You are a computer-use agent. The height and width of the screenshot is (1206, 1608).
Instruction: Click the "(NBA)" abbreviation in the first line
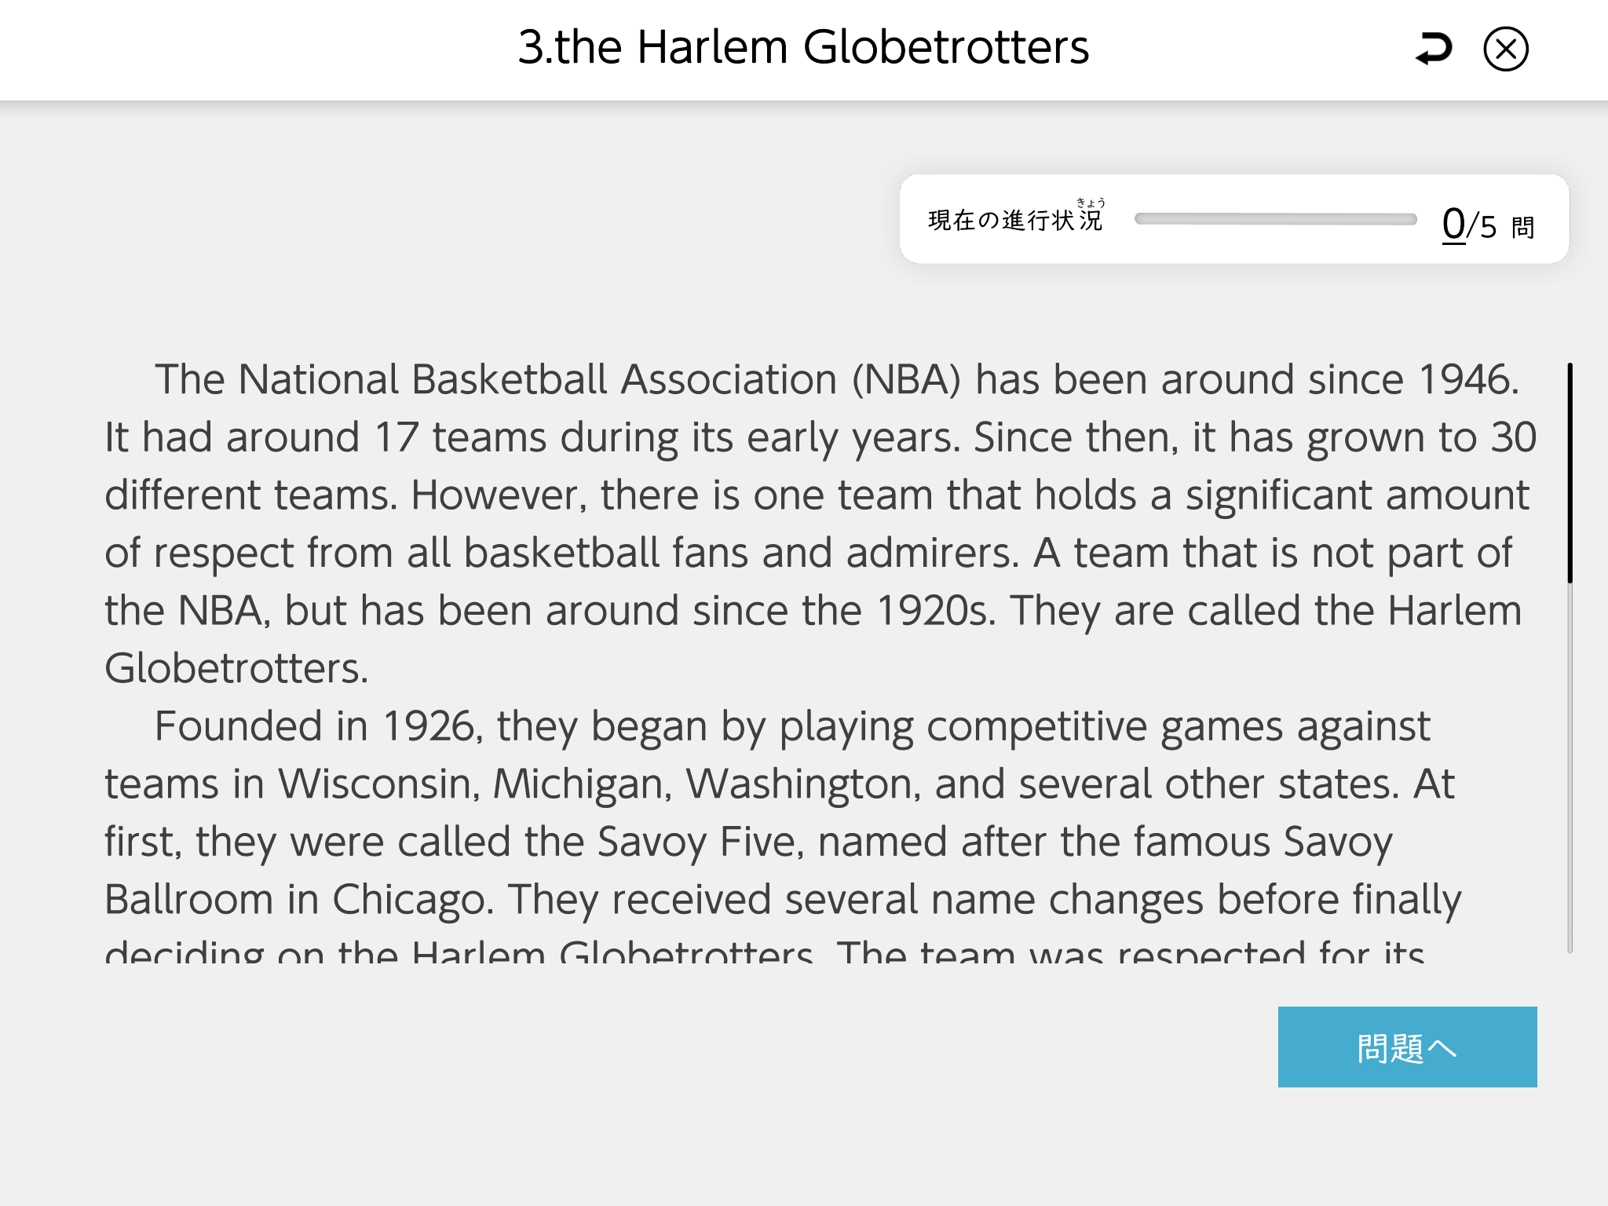[x=906, y=380]
